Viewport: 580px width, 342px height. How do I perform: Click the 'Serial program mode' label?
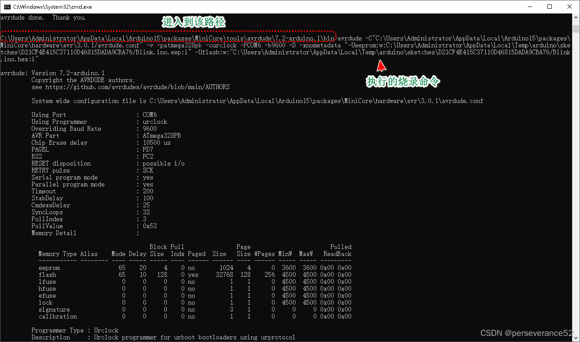64,177
